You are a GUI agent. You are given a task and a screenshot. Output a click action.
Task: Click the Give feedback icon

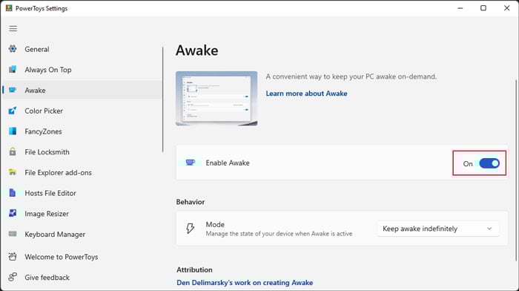coord(13,277)
